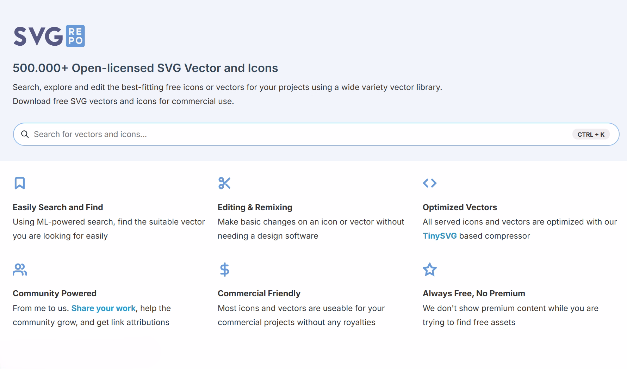
Task: Open the TinySVG link
Action: (440, 235)
